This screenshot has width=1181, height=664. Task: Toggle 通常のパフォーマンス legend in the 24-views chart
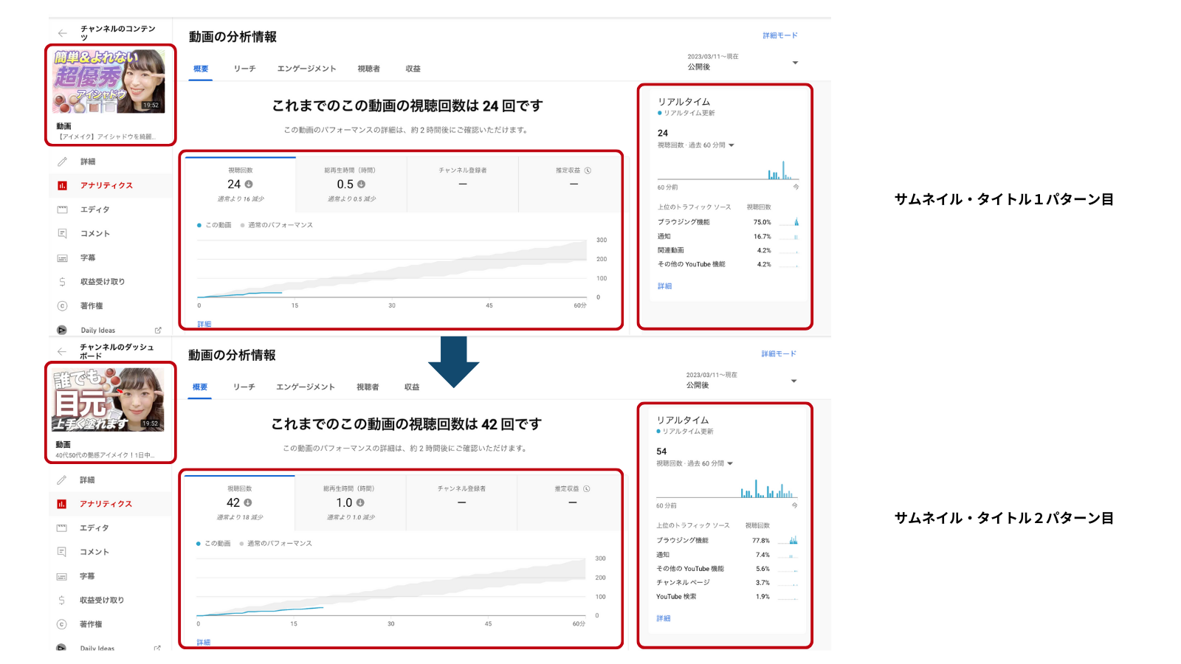(279, 225)
